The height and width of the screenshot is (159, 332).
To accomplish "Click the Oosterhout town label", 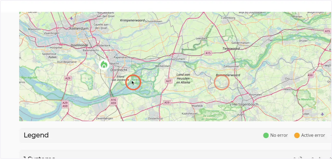I will point(155,118).
